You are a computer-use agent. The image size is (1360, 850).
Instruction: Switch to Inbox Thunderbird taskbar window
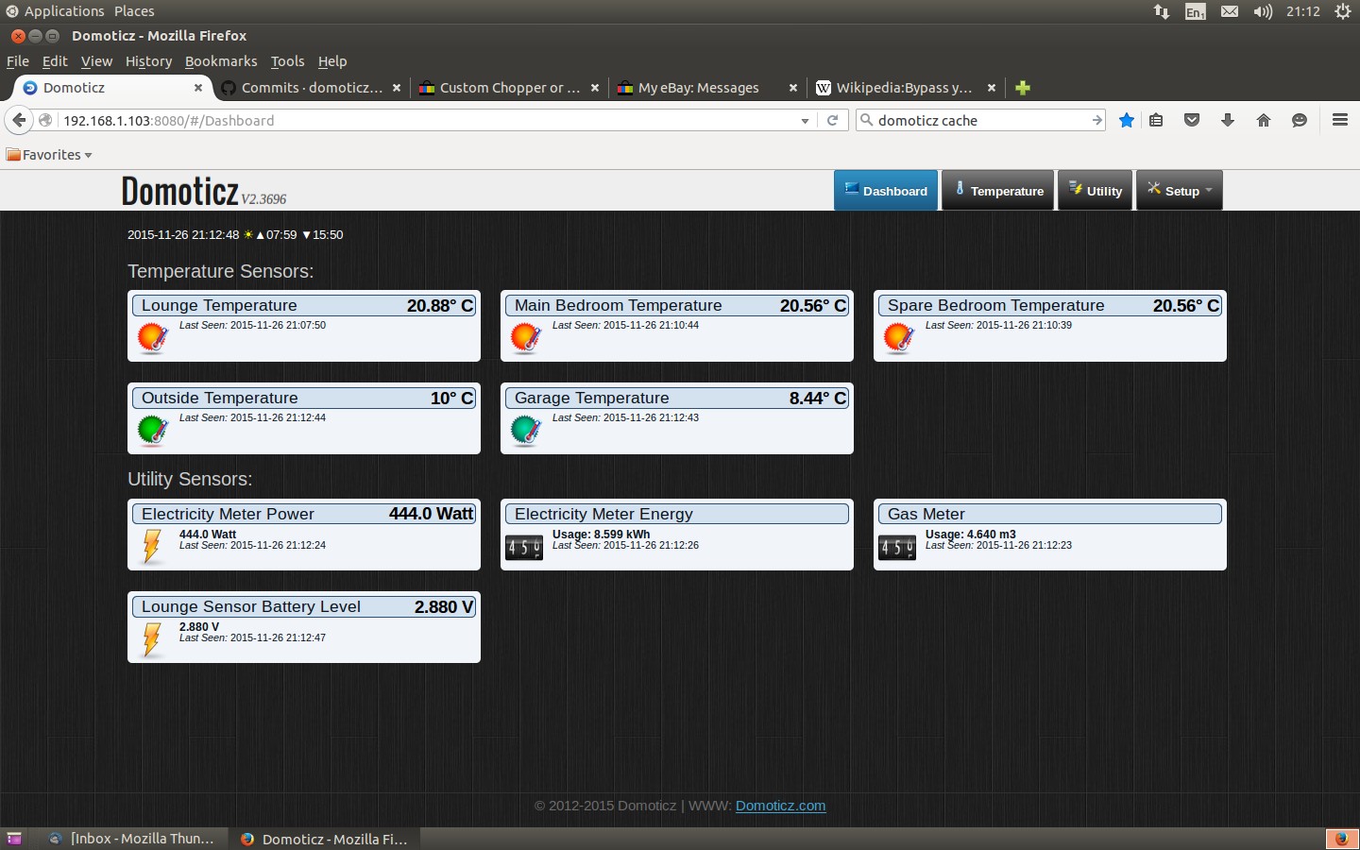coord(132,839)
